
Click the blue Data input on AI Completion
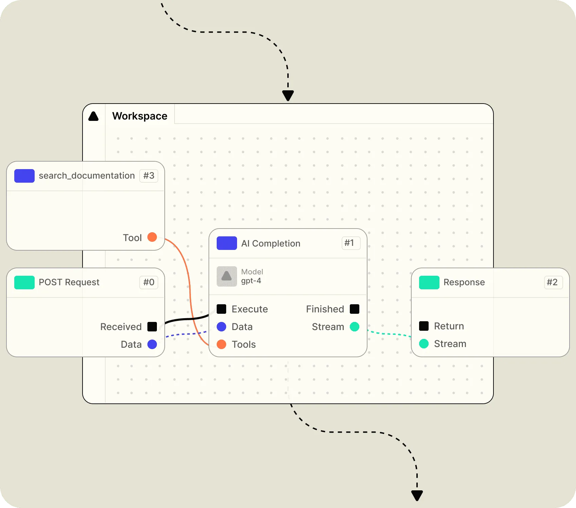221,327
